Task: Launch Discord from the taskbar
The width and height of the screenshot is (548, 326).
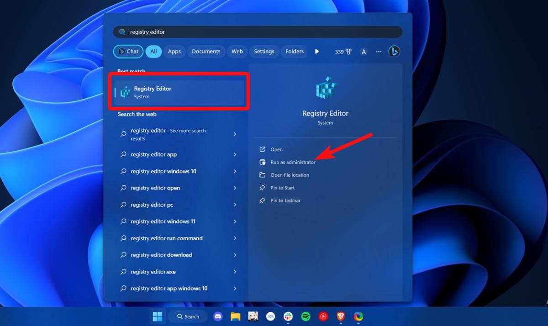Action: click(x=218, y=316)
